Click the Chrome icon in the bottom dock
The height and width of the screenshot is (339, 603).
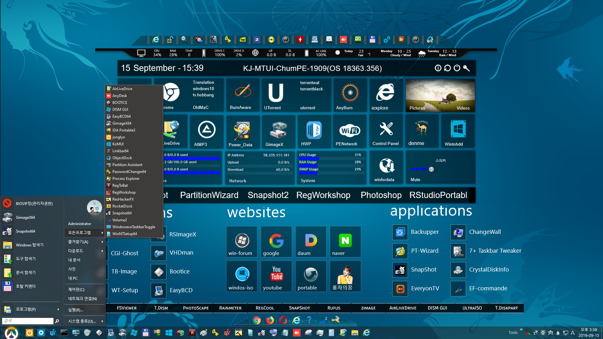click(257, 320)
